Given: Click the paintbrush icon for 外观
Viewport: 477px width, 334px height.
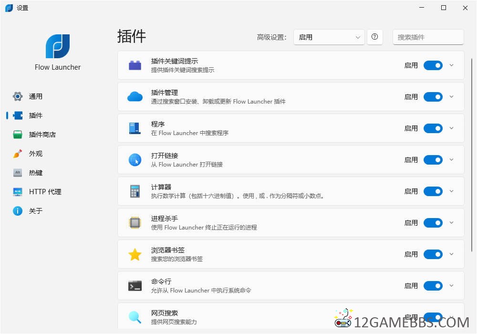Looking at the screenshot, I should [18, 154].
